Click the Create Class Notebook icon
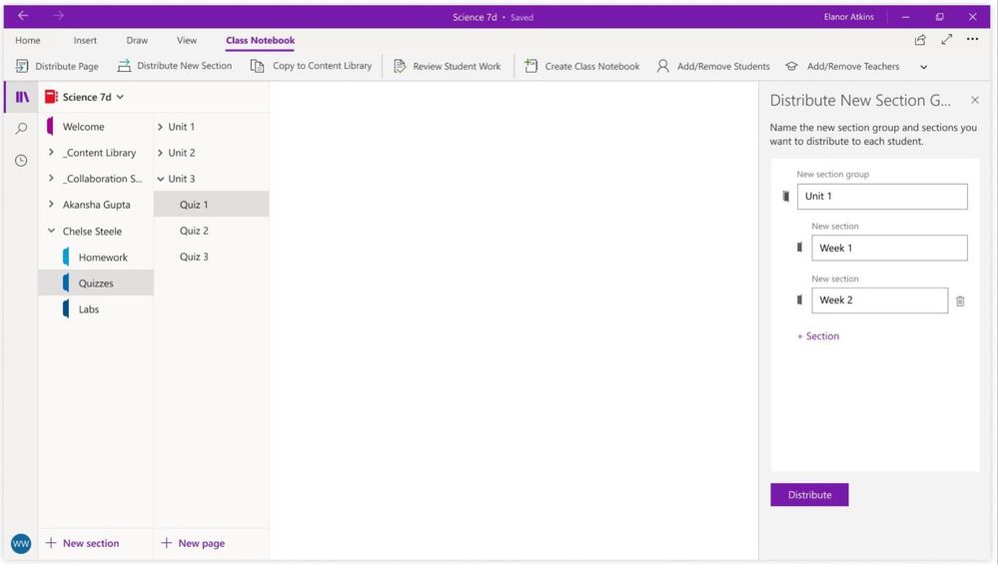The image size is (998, 565). pyautogui.click(x=530, y=66)
